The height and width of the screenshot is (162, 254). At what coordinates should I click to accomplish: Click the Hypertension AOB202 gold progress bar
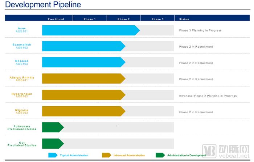coord(83,95)
